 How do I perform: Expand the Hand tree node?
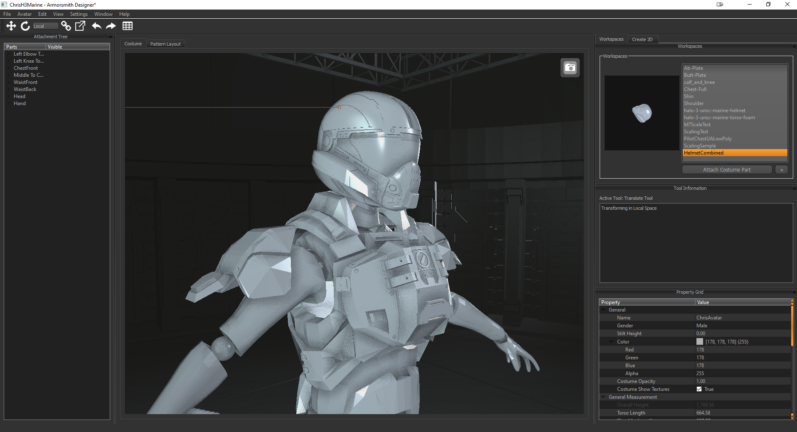[x=9, y=103]
